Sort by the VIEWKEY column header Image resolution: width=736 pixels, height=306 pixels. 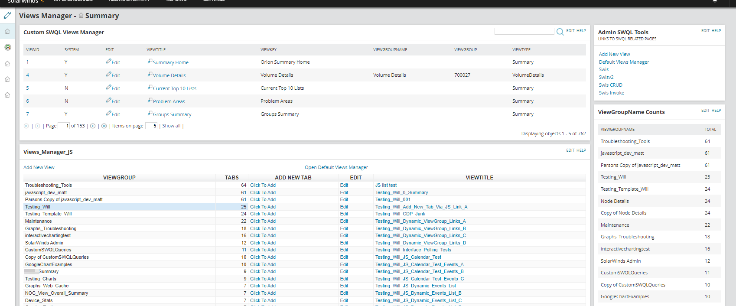coord(268,50)
